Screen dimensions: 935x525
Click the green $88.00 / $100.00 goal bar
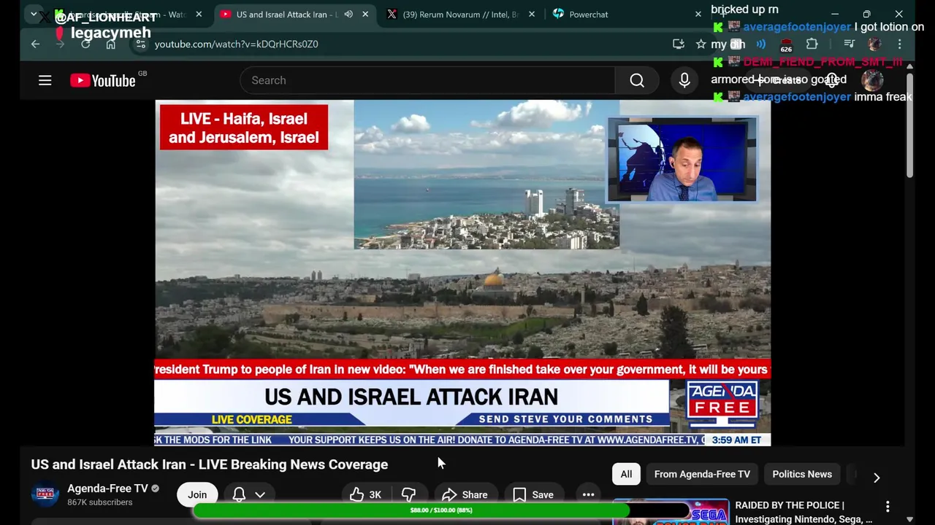440,510
